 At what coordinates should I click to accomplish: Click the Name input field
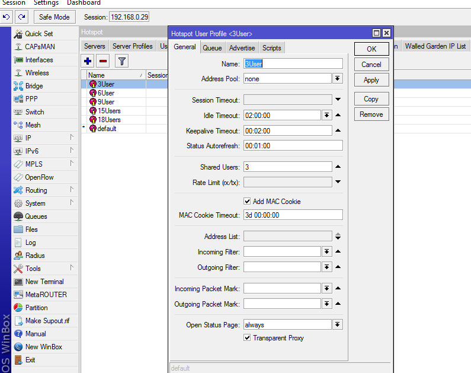293,63
